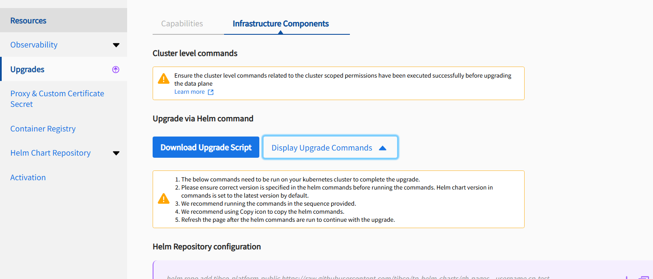Click the purple upgrade-available icon beside Upgrades
Viewport: 653px width, 279px height.
pyautogui.click(x=116, y=70)
